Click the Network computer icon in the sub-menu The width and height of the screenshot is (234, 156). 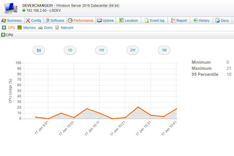coord(57,27)
